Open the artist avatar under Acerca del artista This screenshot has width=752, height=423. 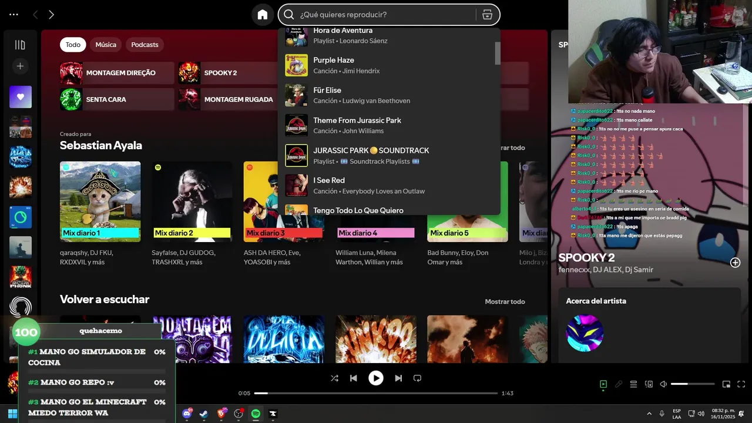(x=585, y=333)
